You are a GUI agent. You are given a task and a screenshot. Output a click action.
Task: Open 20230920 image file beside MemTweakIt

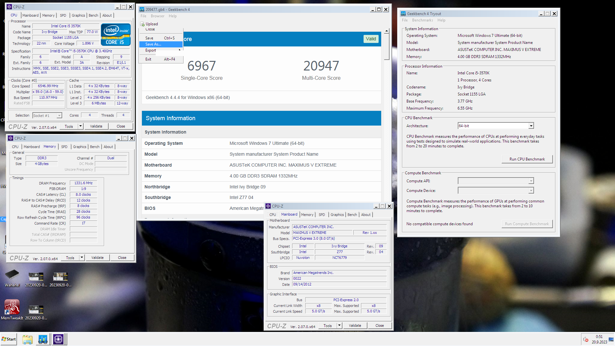36,312
